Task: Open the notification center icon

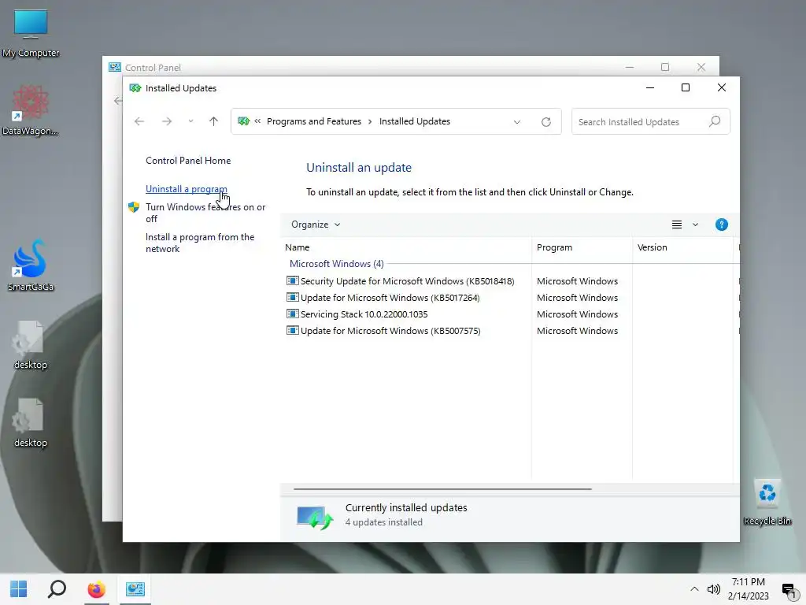Action: (789, 589)
